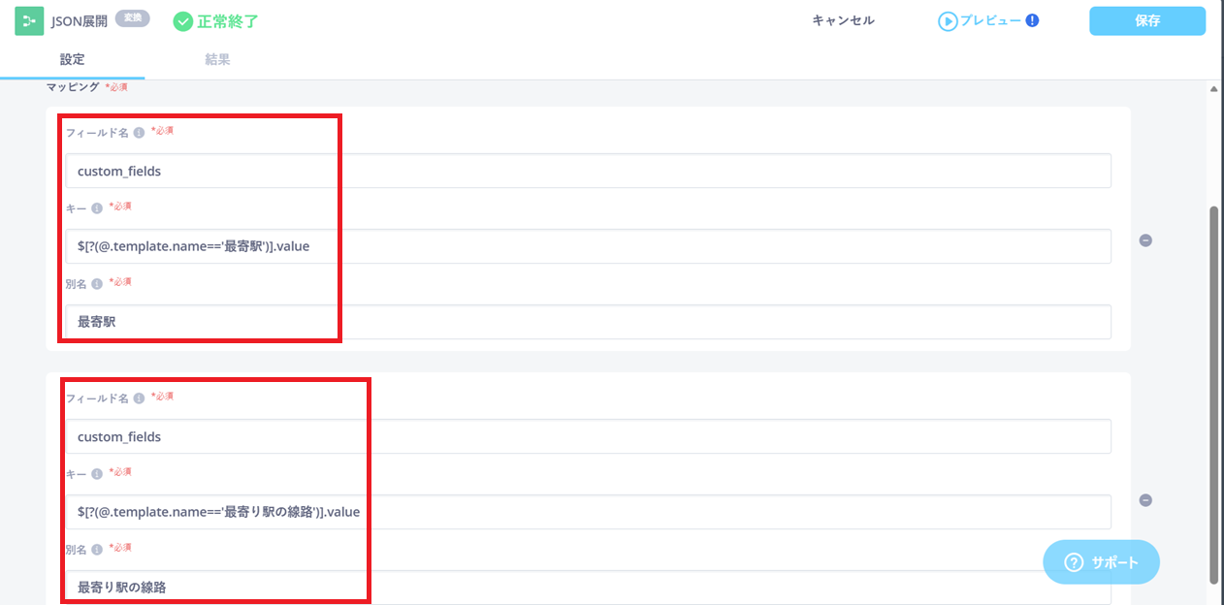Remove the 最寄り駅の線路 mapping with minus icon
The image size is (1224, 605).
(1144, 500)
